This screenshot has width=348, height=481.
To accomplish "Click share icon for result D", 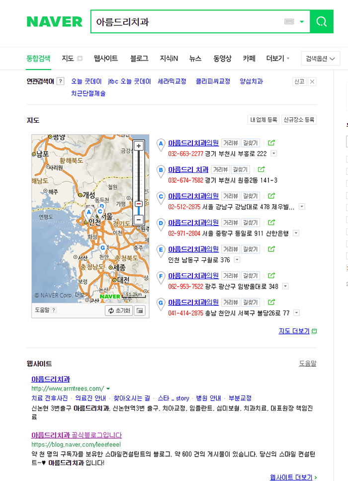I will [271, 223].
